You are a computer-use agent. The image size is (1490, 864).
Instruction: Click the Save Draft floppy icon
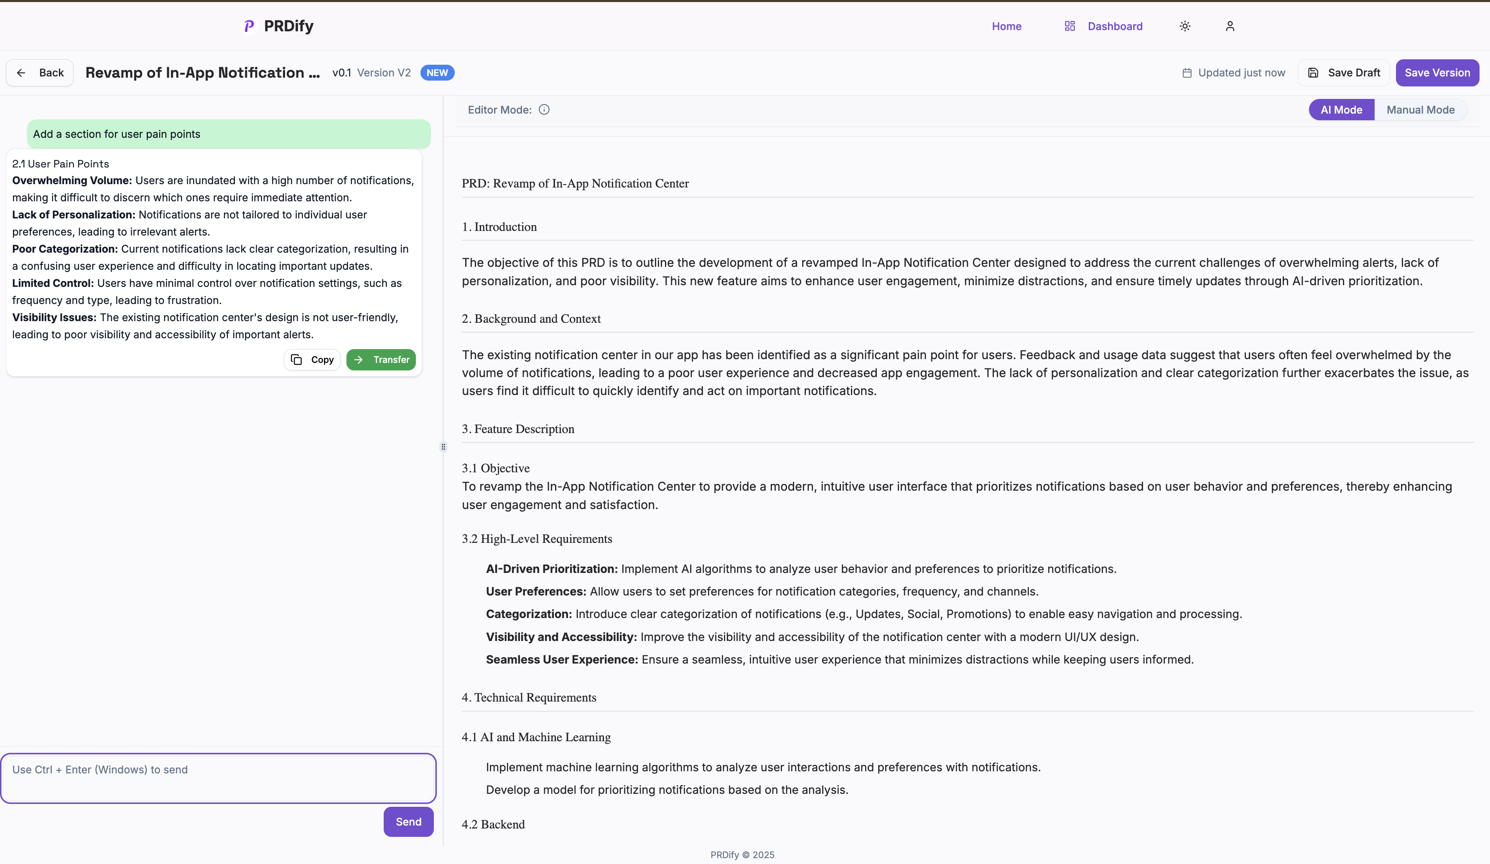point(1313,73)
